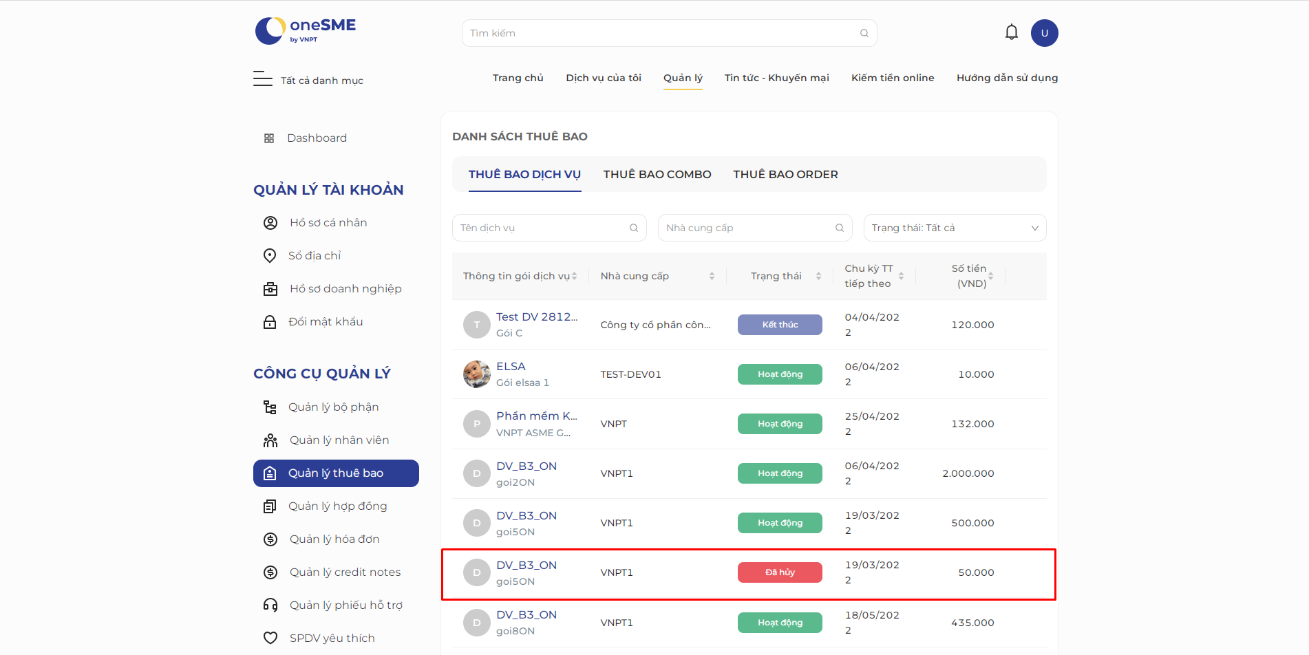Image resolution: width=1309 pixels, height=655 pixels.
Task: Click the Sổ địa chỉ location pin icon
Action: point(270,256)
